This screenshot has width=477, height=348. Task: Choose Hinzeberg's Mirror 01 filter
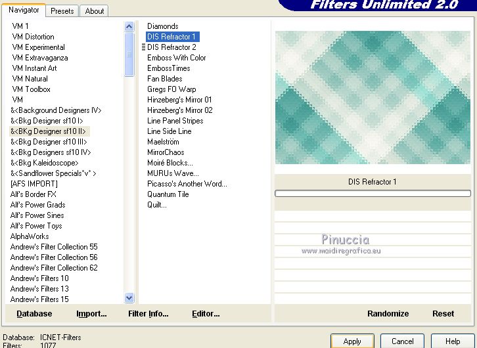179,100
